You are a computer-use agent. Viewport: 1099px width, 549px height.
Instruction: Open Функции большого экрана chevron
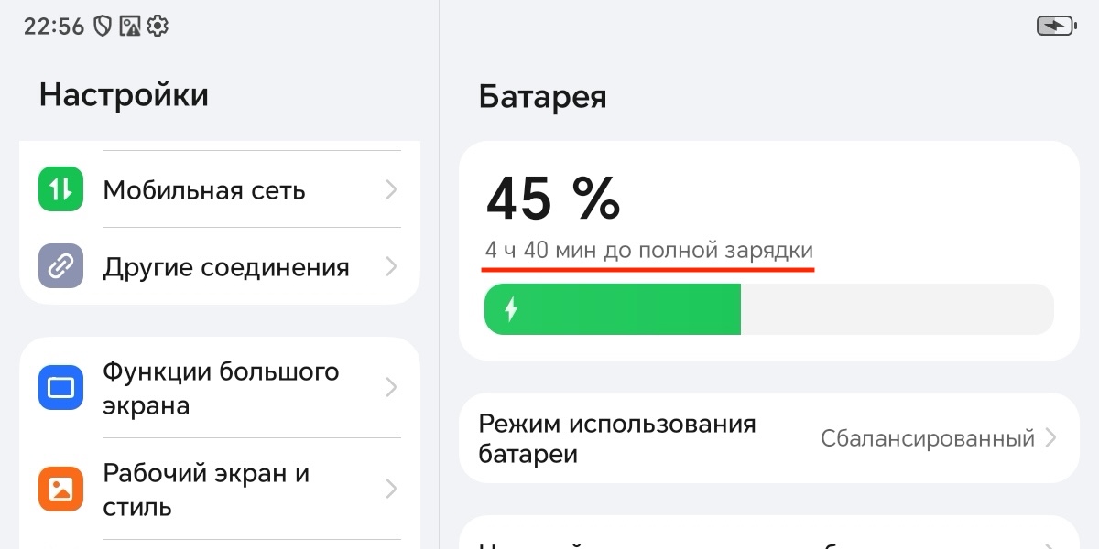391,387
